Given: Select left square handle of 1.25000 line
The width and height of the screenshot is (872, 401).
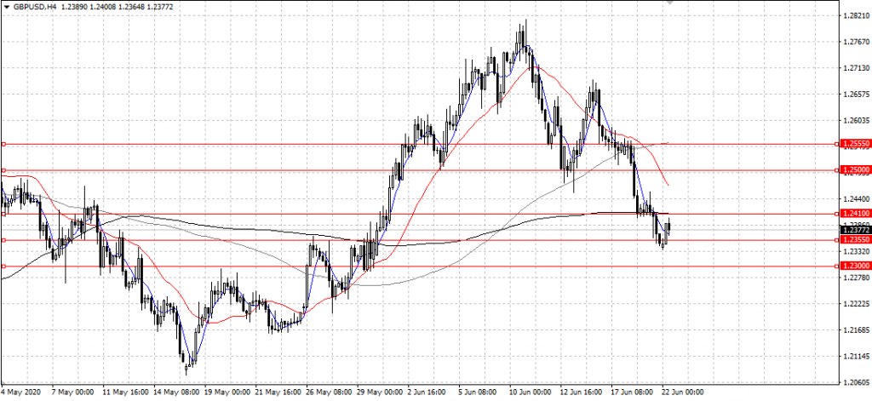Looking at the screenshot, I should click(3, 170).
